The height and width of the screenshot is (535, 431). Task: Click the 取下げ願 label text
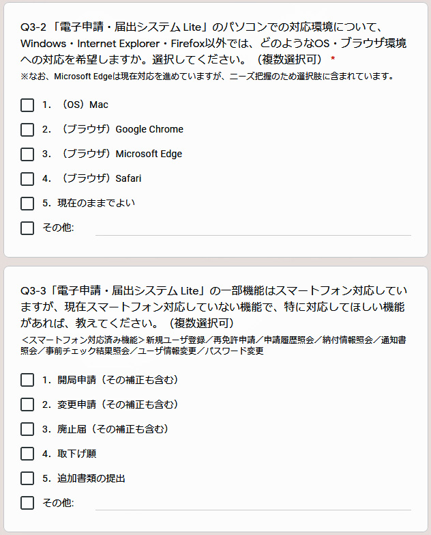pos(69,454)
